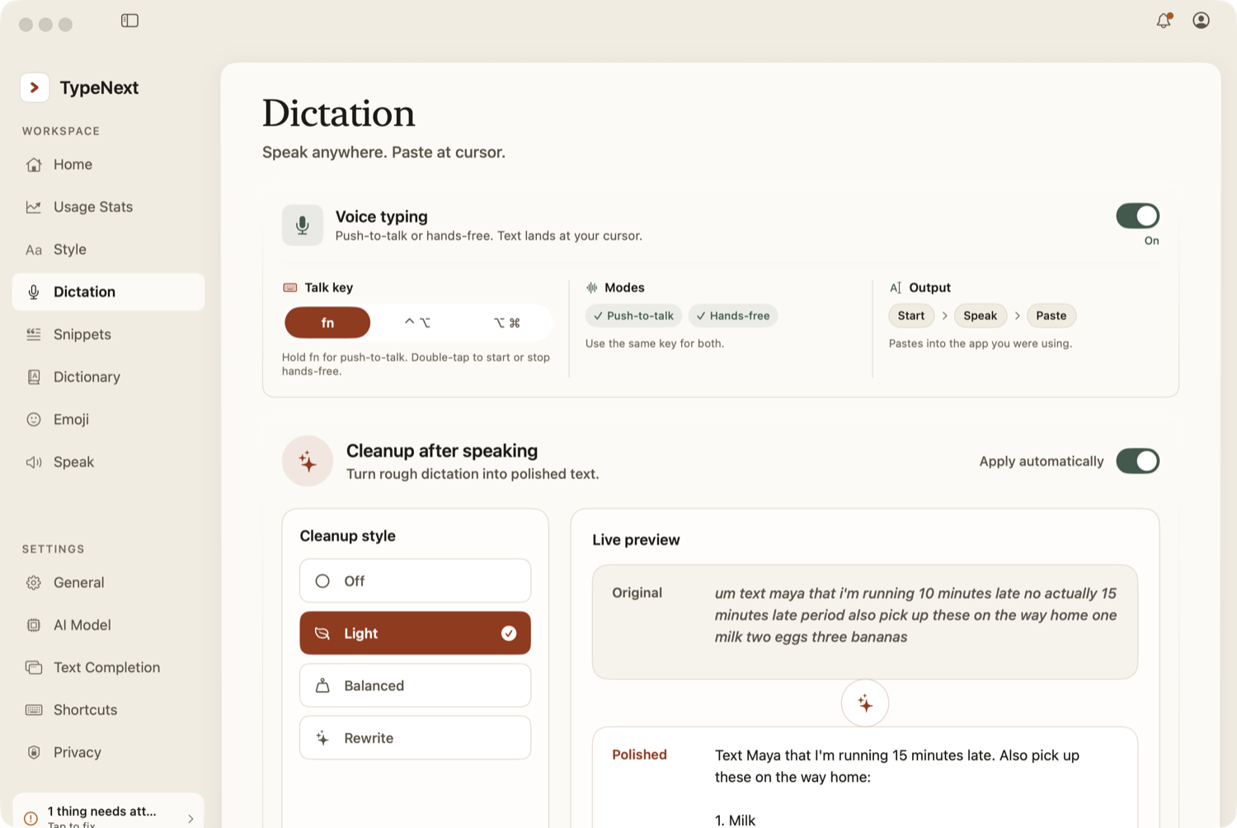The width and height of the screenshot is (1237, 828).
Task: Click the Voice typing microphone tile
Action: tap(303, 225)
